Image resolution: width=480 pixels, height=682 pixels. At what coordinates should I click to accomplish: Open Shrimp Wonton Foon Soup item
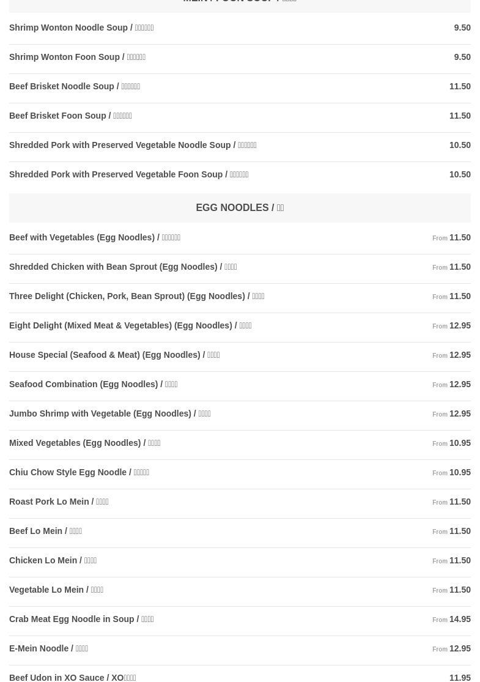[77, 57]
